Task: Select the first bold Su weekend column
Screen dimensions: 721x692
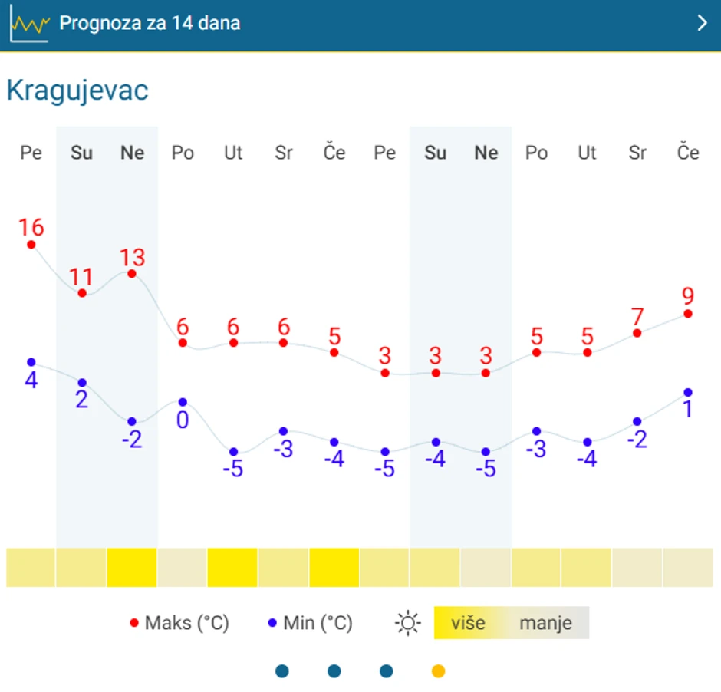Action: [81, 153]
